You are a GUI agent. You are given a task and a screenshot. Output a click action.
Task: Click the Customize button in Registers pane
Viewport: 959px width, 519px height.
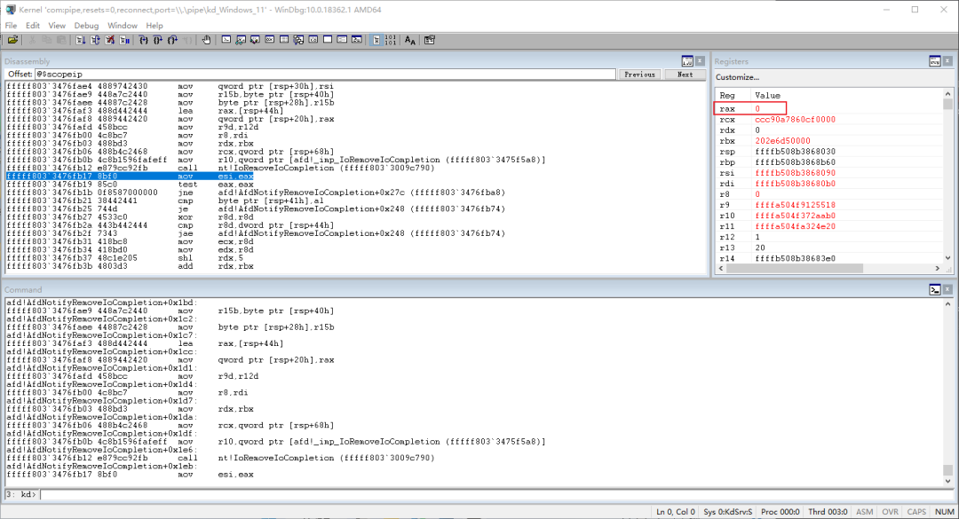click(x=740, y=79)
